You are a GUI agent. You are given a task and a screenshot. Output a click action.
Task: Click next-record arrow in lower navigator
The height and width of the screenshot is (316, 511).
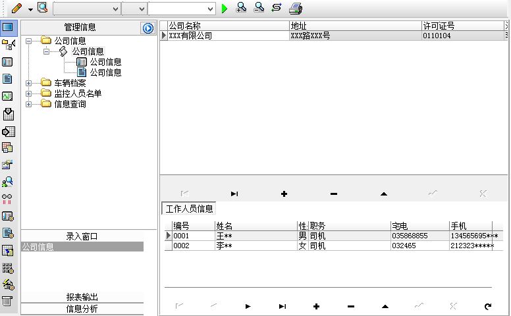click(248, 306)
